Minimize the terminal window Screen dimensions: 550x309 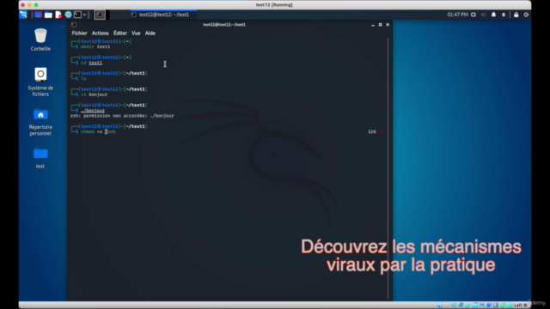[373, 25]
